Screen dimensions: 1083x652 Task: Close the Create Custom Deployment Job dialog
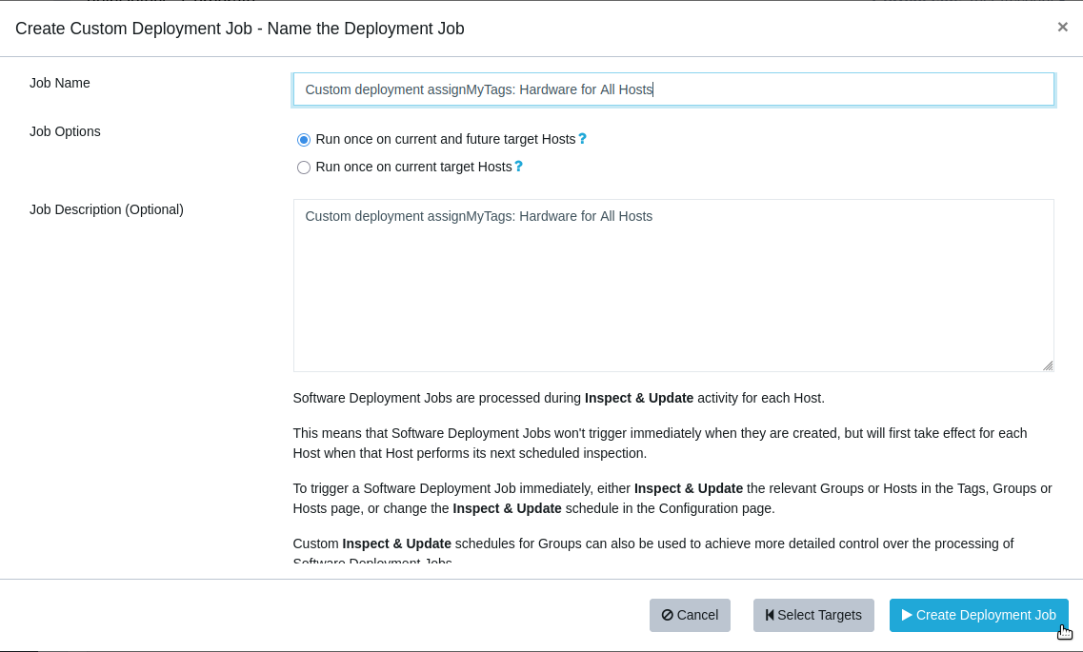1062,28
